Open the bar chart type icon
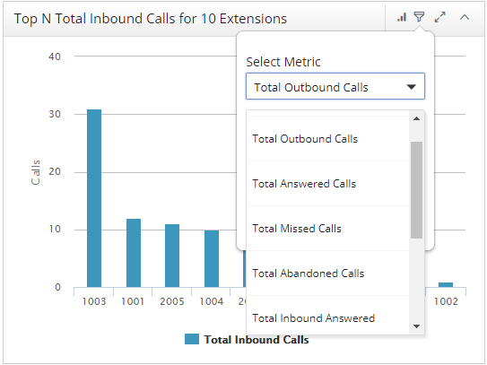The width and height of the screenshot is (487, 365). (402, 17)
